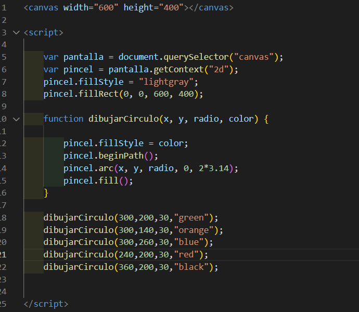Click 140 in the orange circle call
The image size is (359, 312).
[x=146, y=230]
